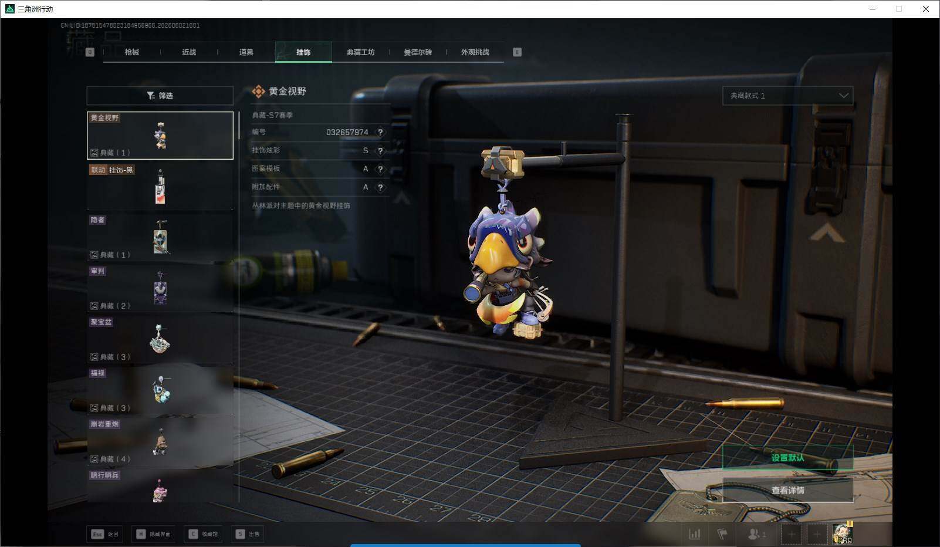Image resolution: width=940 pixels, height=547 pixels.
Task: Click the help icon beside 编号
Action: 380,132
